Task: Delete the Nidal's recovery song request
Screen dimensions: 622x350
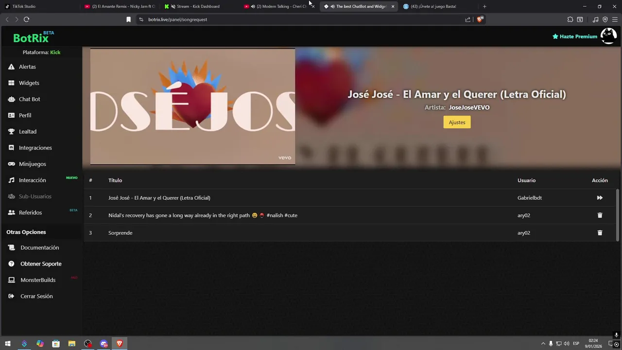Action: [600, 215]
